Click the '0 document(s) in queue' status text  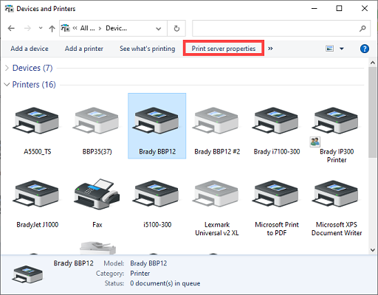[165, 283]
